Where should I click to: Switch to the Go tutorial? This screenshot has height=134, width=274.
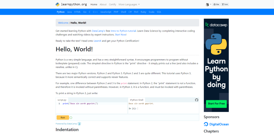(85, 12)
